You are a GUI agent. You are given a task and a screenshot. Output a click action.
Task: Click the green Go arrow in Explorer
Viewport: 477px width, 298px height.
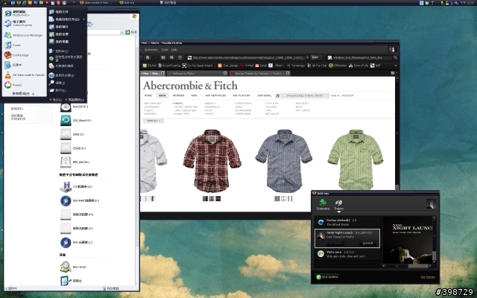[127, 32]
